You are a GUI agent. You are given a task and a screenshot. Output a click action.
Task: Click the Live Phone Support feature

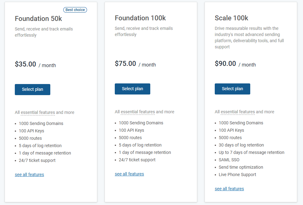point(237,175)
